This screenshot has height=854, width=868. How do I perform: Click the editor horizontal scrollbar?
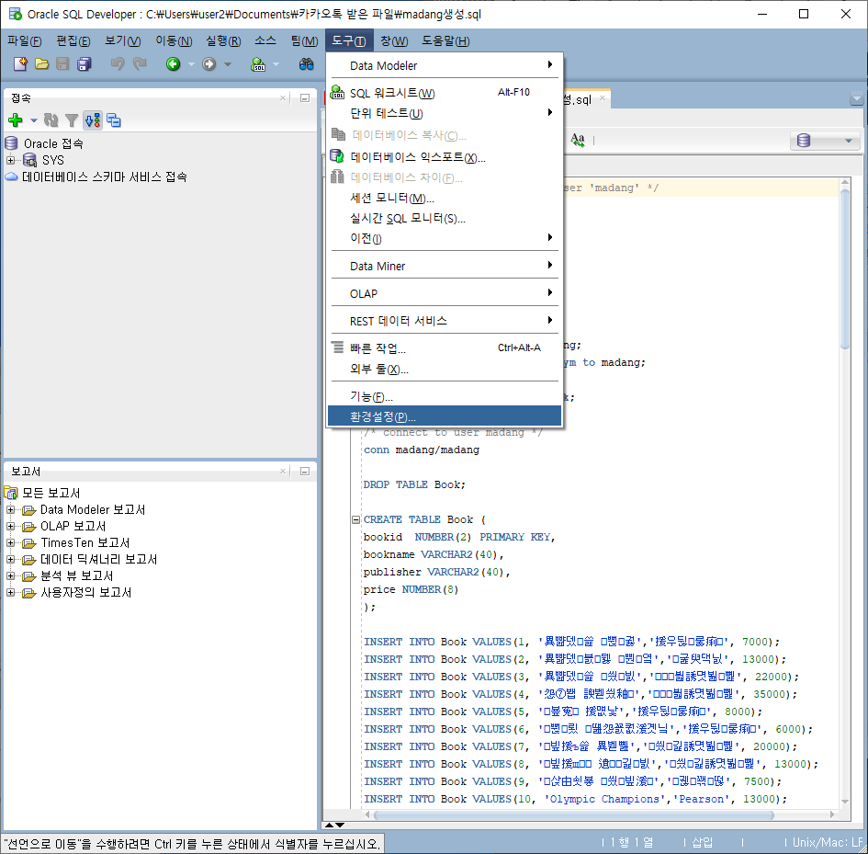pos(573,815)
